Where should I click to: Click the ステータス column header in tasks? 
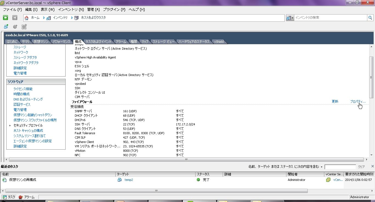click(209, 174)
